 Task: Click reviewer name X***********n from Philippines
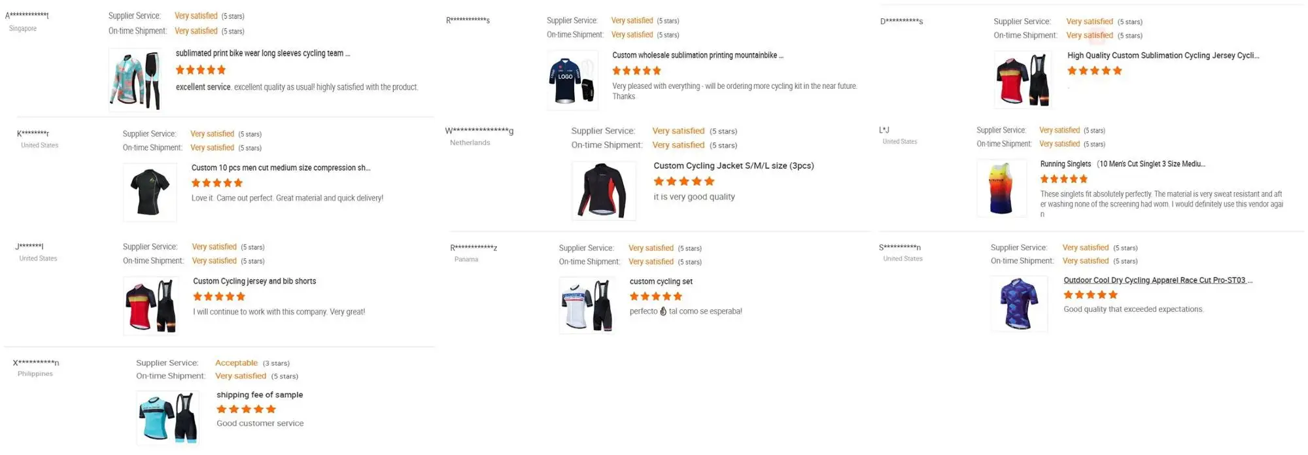[x=36, y=363]
